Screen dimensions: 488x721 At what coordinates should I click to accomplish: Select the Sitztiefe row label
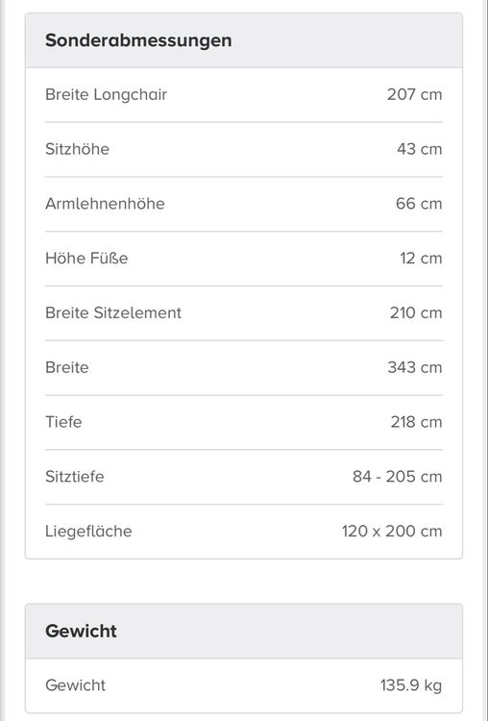click(x=74, y=477)
